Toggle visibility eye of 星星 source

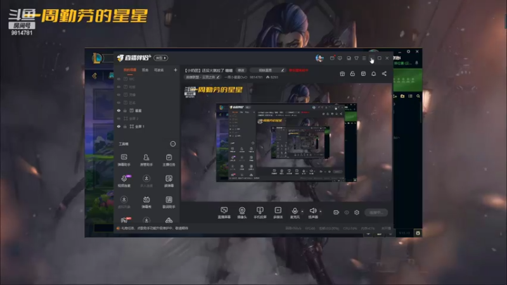click(119, 110)
